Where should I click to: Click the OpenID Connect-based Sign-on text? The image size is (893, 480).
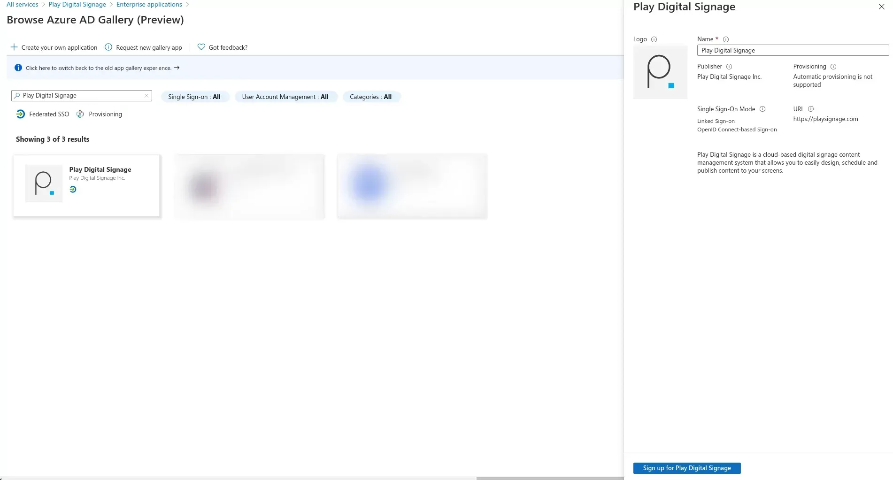point(737,130)
